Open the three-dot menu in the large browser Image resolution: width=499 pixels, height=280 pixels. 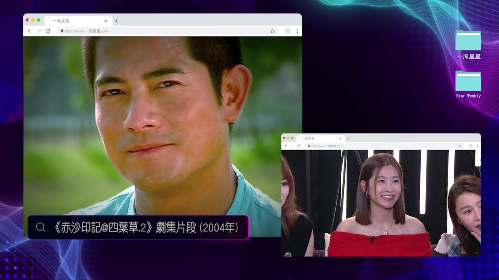point(297,31)
